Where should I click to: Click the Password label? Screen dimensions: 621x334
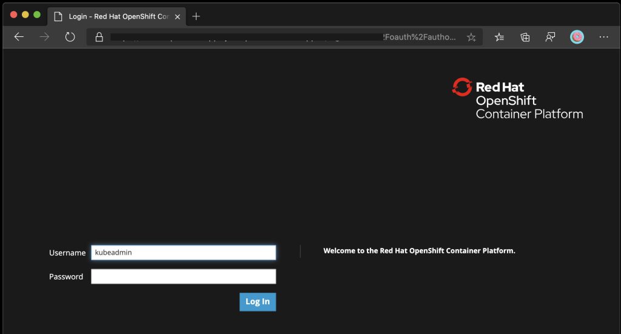[x=66, y=276]
